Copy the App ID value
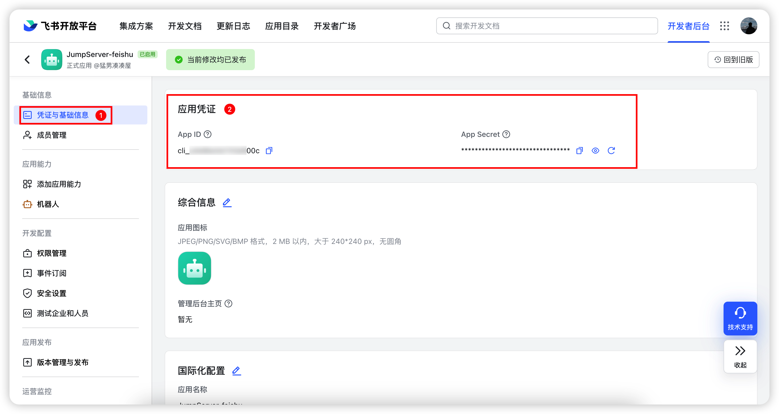Viewport: 779px width, 414px height. (269, 150)
